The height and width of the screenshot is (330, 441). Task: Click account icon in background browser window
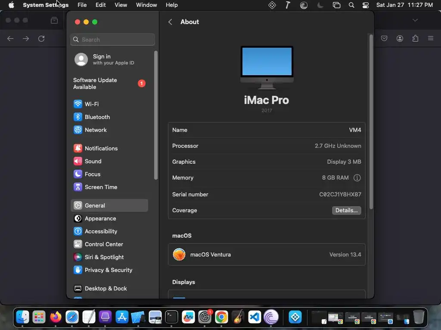(x=400, y=38)
